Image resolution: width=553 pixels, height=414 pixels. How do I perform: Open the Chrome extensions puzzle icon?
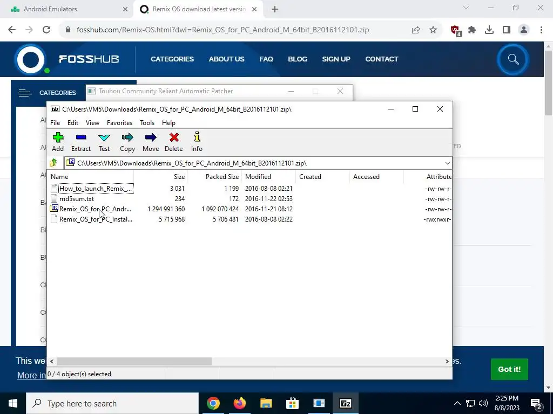[472, 30]
